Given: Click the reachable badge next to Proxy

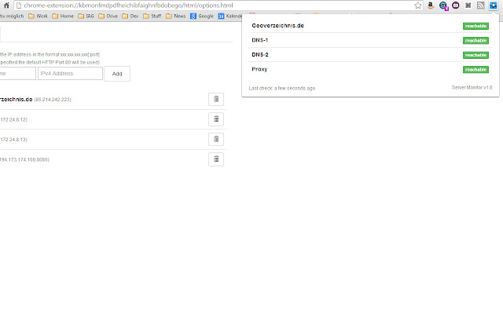Looking at the screenshot, I should click(475, 70).
